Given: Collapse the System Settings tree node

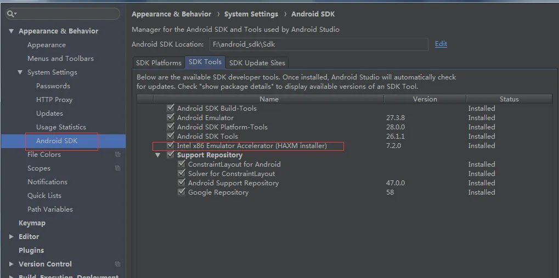Looking at the screenshot, I should click(20, 72).
